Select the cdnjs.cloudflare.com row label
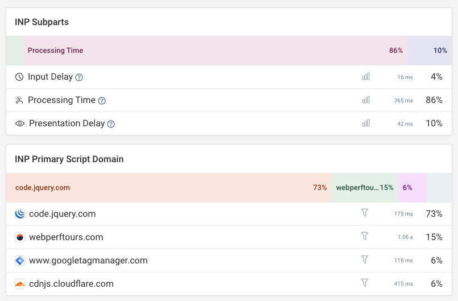 click(x=71, y=284)
